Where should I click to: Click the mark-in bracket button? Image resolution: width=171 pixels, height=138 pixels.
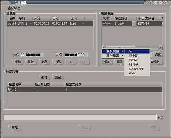(71, 62)
